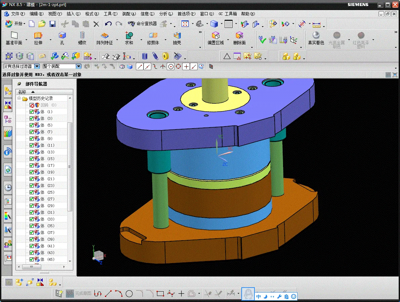The image size is (400, 302).
Task: Collapse the 模型历史记录 tree node
Action: (x=19, y=98)
